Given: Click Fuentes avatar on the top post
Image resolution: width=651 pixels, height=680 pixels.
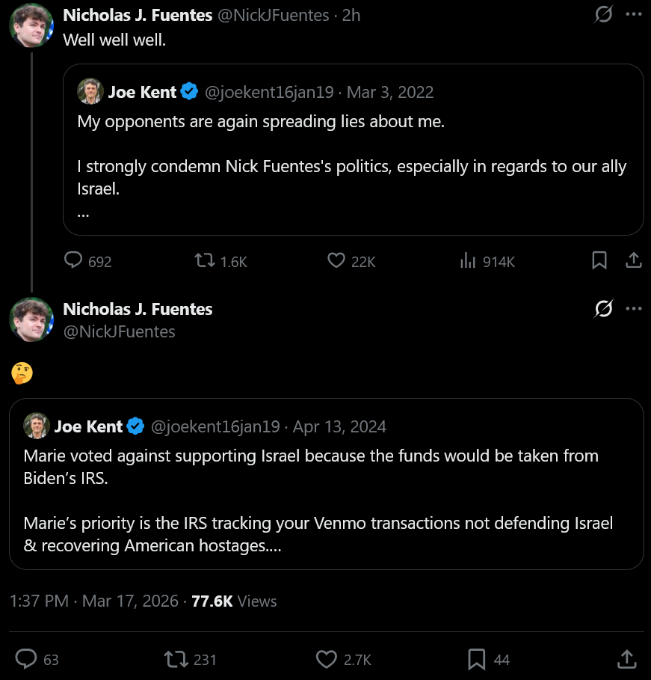Looking at the screenshot, I should (31, 25).
